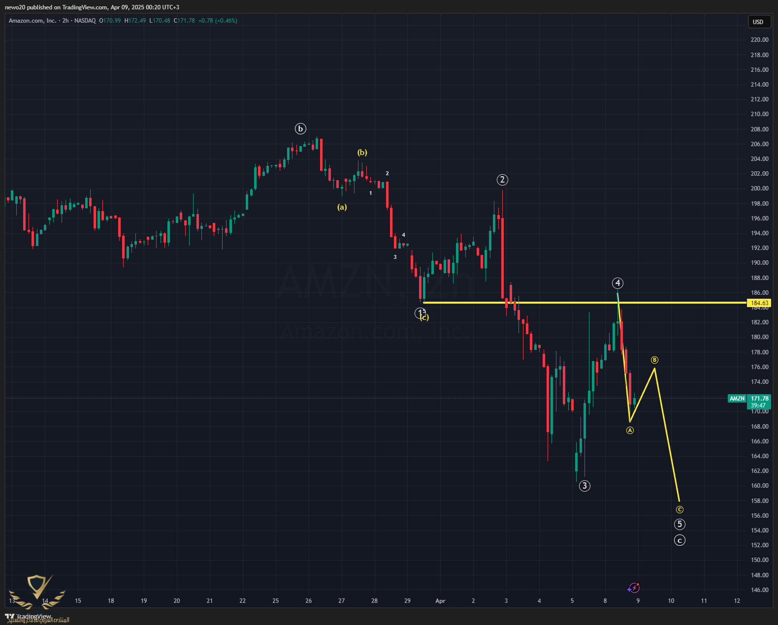This screenshot has width=778, height=625.
Task: Click the yellow circled C wave marker
Action: click(680, 510)
